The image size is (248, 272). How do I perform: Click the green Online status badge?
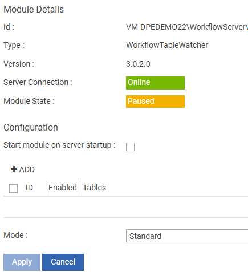[x=155, y=83]
